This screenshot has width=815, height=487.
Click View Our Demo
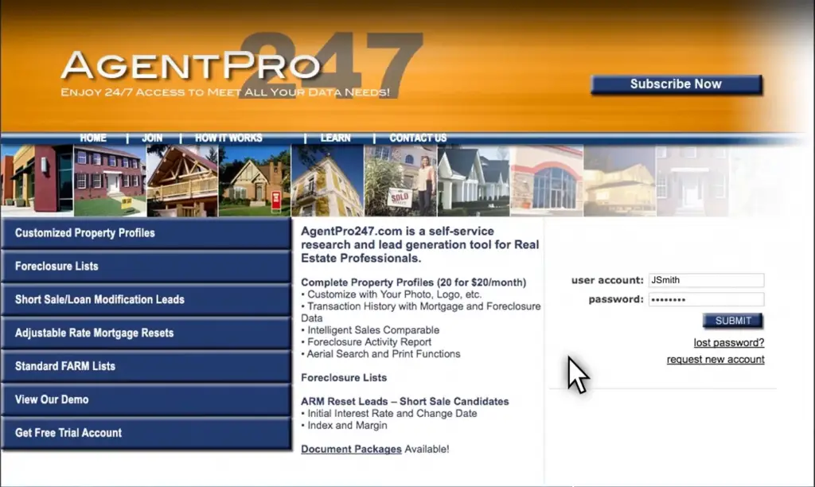[146, 399]
